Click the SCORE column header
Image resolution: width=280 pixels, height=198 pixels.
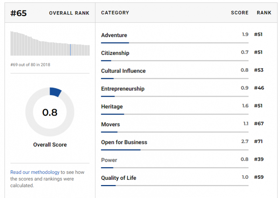pos(239,13)
